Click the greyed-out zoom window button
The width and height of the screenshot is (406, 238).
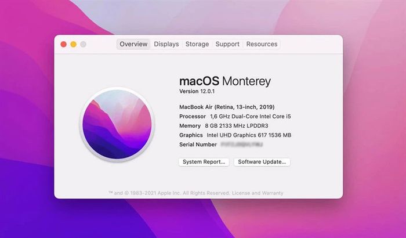tap(83, 44)
